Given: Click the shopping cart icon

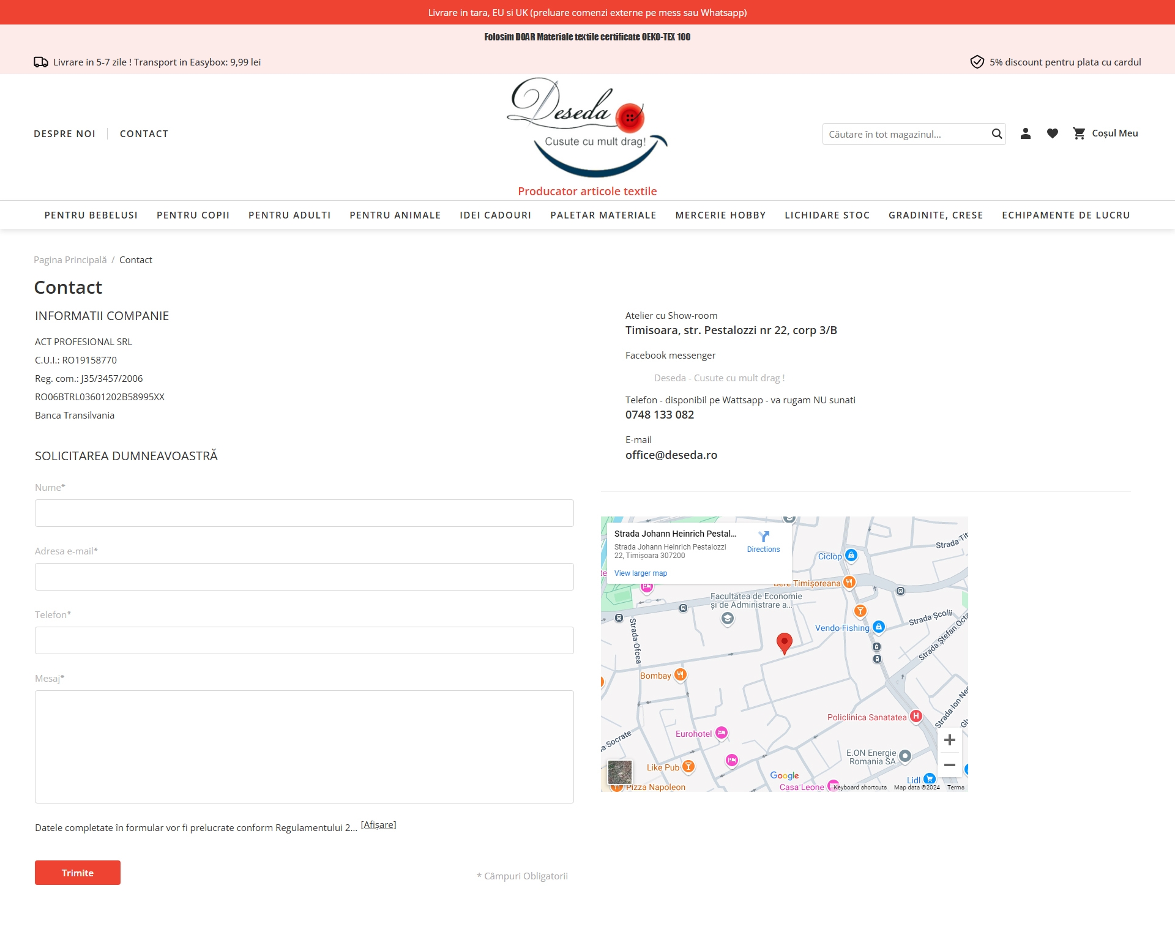Looking at the screenshot, I should click(1079, 133).
